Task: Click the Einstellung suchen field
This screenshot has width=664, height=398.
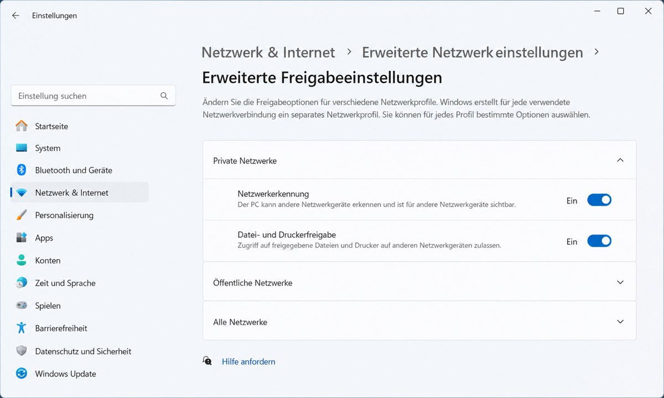Action: click(94, 96)
